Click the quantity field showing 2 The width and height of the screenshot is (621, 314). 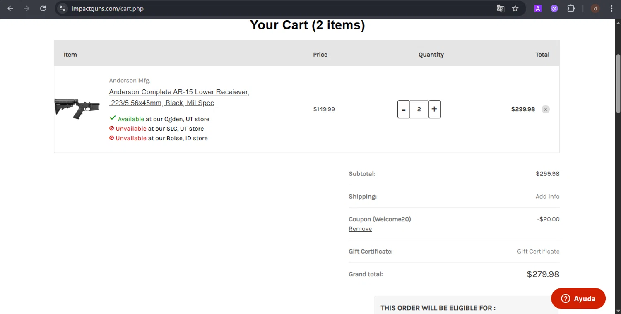click(419, 109)
